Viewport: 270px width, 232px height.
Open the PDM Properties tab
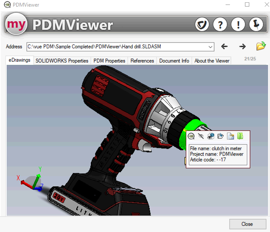point(109,61)
